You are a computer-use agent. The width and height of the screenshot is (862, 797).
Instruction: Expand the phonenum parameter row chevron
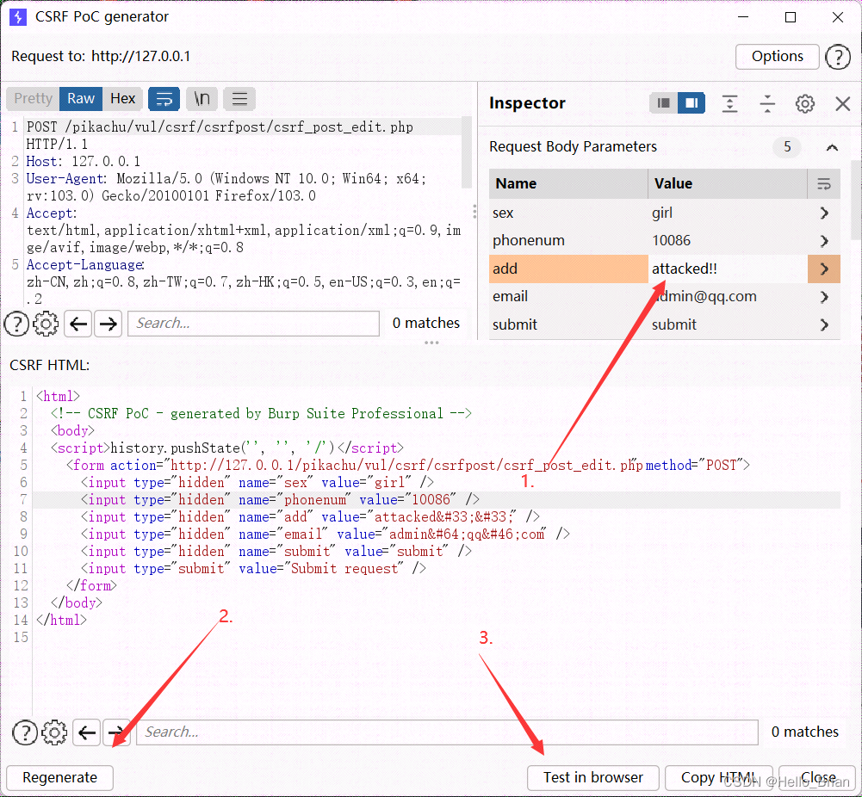(x=823, y=241)
